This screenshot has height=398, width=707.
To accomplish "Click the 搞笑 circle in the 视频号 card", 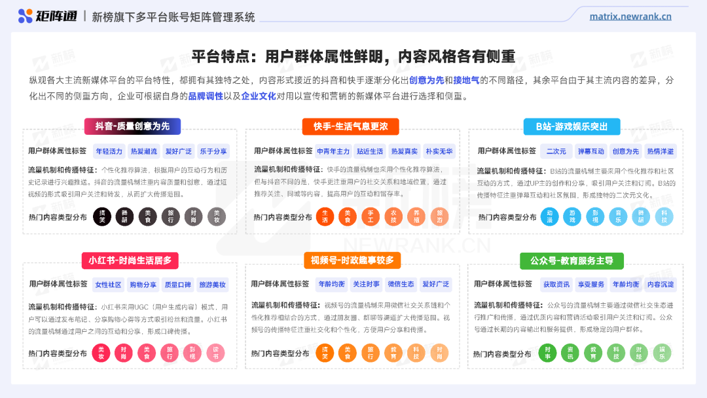I will (x=325, y=353).
